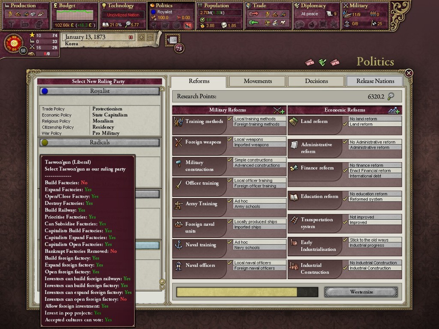The image size is (439, 329).
Task: Click the Administrative reform paper icon
Action: coord(294,145)
